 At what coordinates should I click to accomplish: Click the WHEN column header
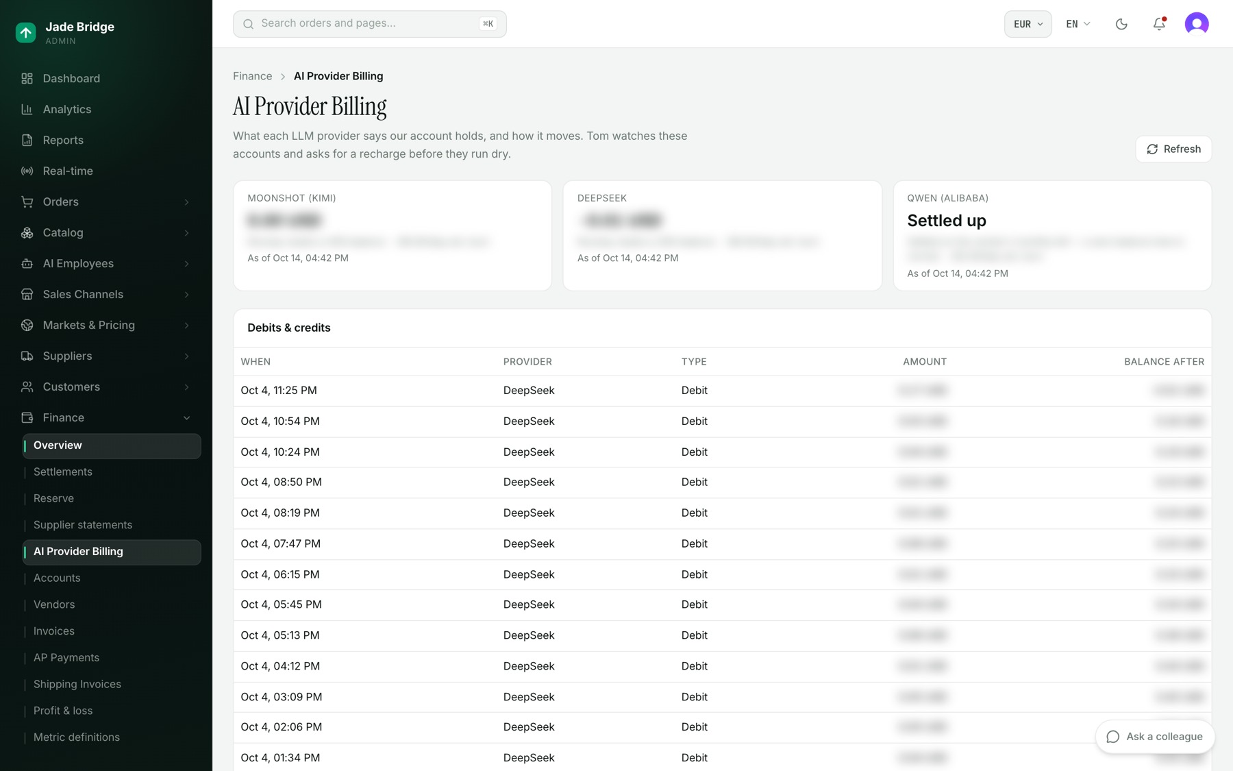click(x=256, y=362)
